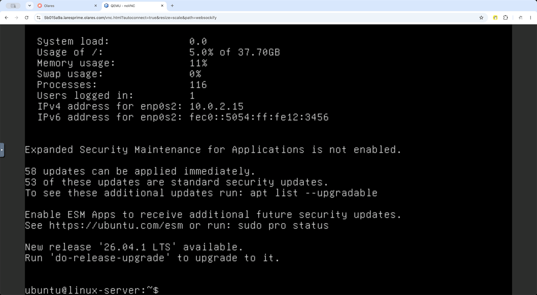The height and width of the screenshot is (295, 537).
Task: Open the Extensions puzzle menu
Action: [x=505, y=18]
